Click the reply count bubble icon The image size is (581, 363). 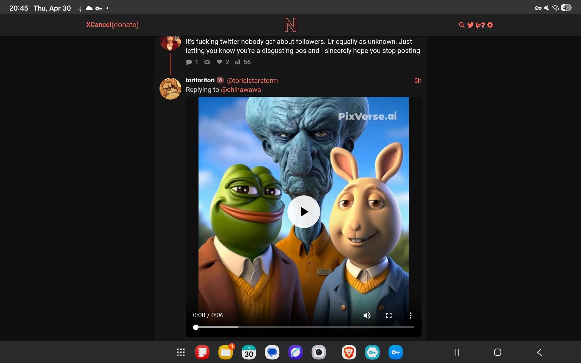pyautogui.click(x=189, y=62)
